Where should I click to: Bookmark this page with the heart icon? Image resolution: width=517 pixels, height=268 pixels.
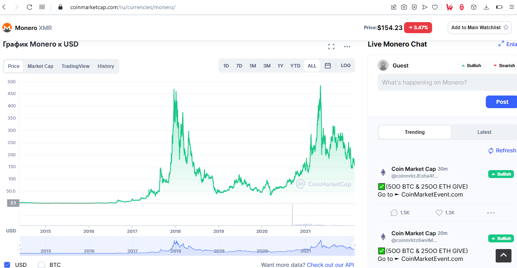tap(435, 7)
